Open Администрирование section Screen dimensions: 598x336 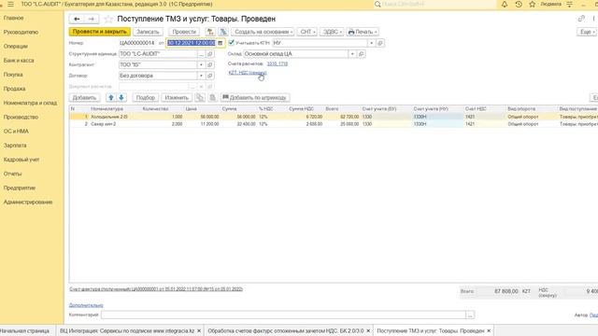(x=28, y=202)
